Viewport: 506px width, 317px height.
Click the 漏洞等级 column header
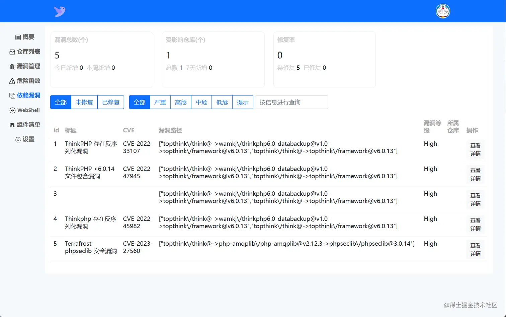point(432,127)
